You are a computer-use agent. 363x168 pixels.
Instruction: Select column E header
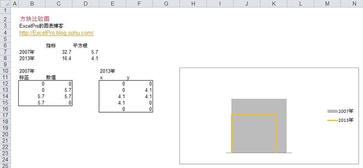point(112,4)
